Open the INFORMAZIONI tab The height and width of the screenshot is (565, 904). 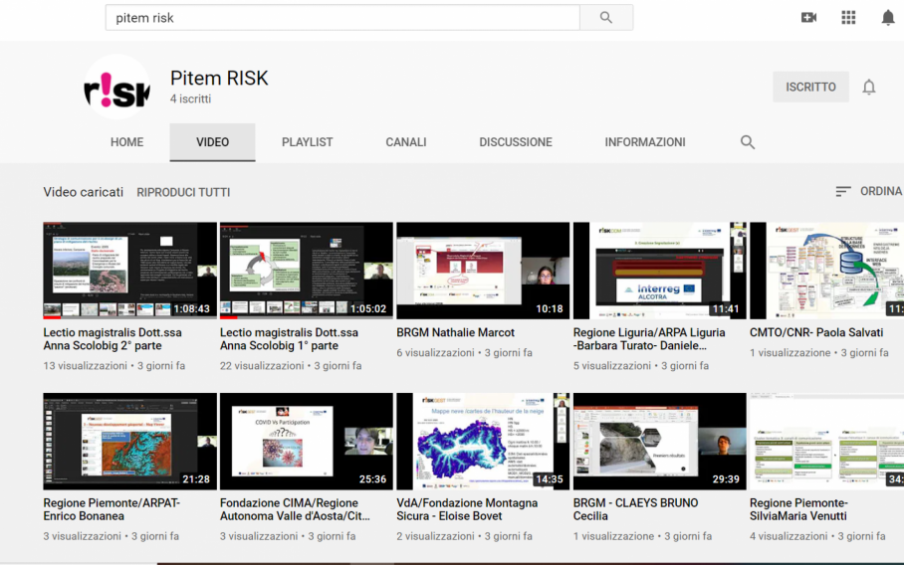tap(645, 142)
